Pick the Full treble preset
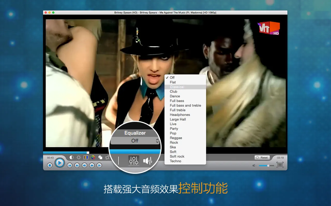Screen dimensions: 331x206 [x=185, y=110]
